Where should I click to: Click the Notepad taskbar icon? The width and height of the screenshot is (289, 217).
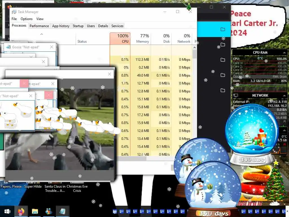point(62,211)
